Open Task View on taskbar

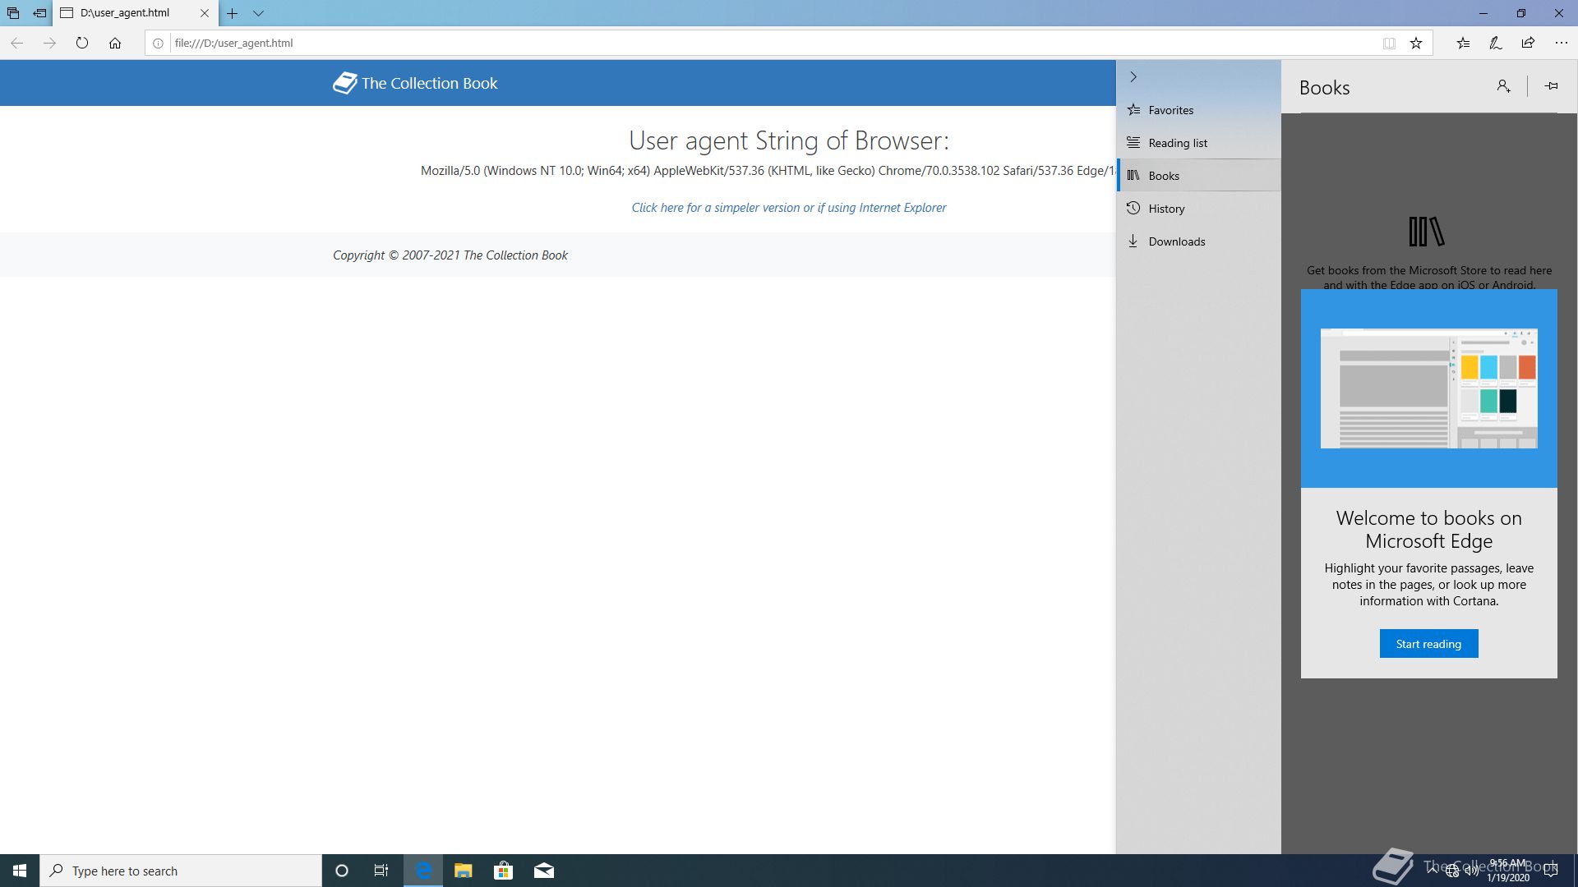coord(381,871)
